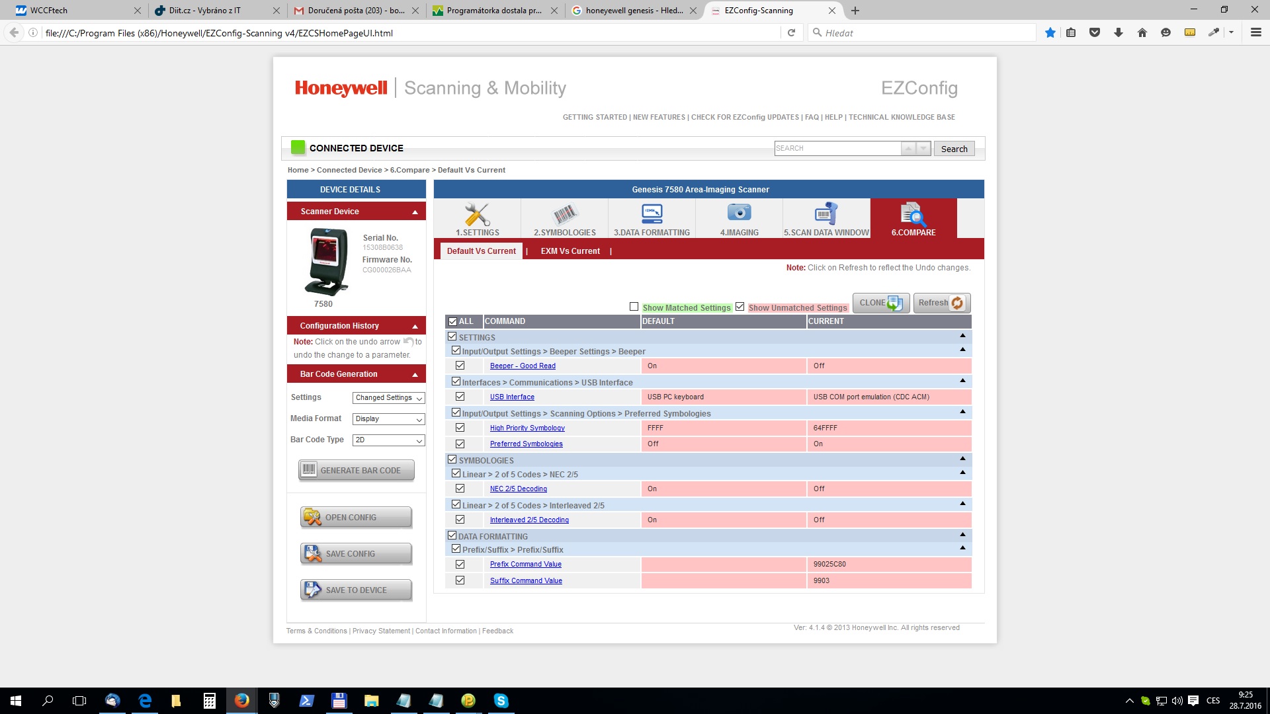Switch to EXM Vs Current tab

pyautogui.click(x=570, y=251)
